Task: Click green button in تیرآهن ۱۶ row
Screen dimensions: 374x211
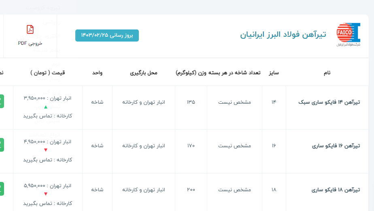Action: tap(2, 145)
